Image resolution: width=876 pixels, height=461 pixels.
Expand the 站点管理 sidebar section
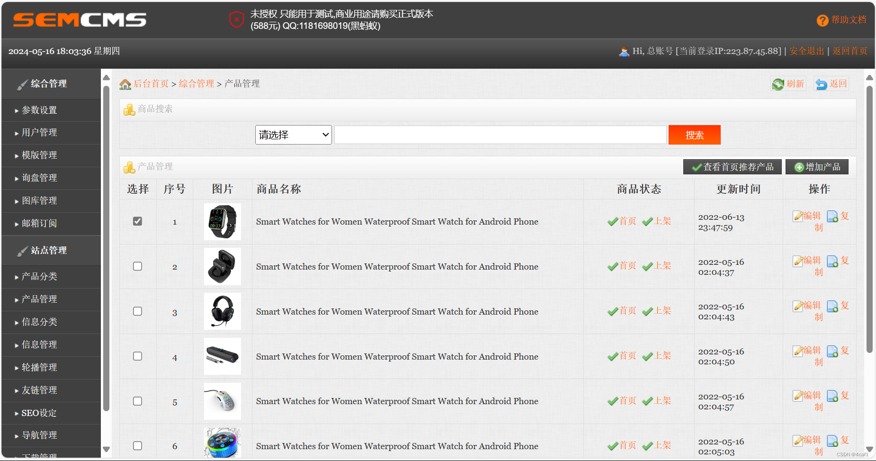click(x=49, y=251)
